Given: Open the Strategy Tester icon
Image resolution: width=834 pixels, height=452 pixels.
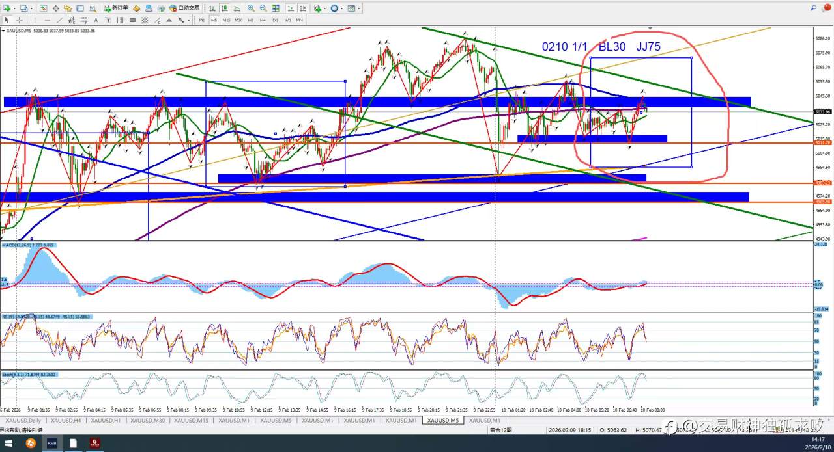Looking at the screenshot, I should pyautogui.click(x=93, y=8).
